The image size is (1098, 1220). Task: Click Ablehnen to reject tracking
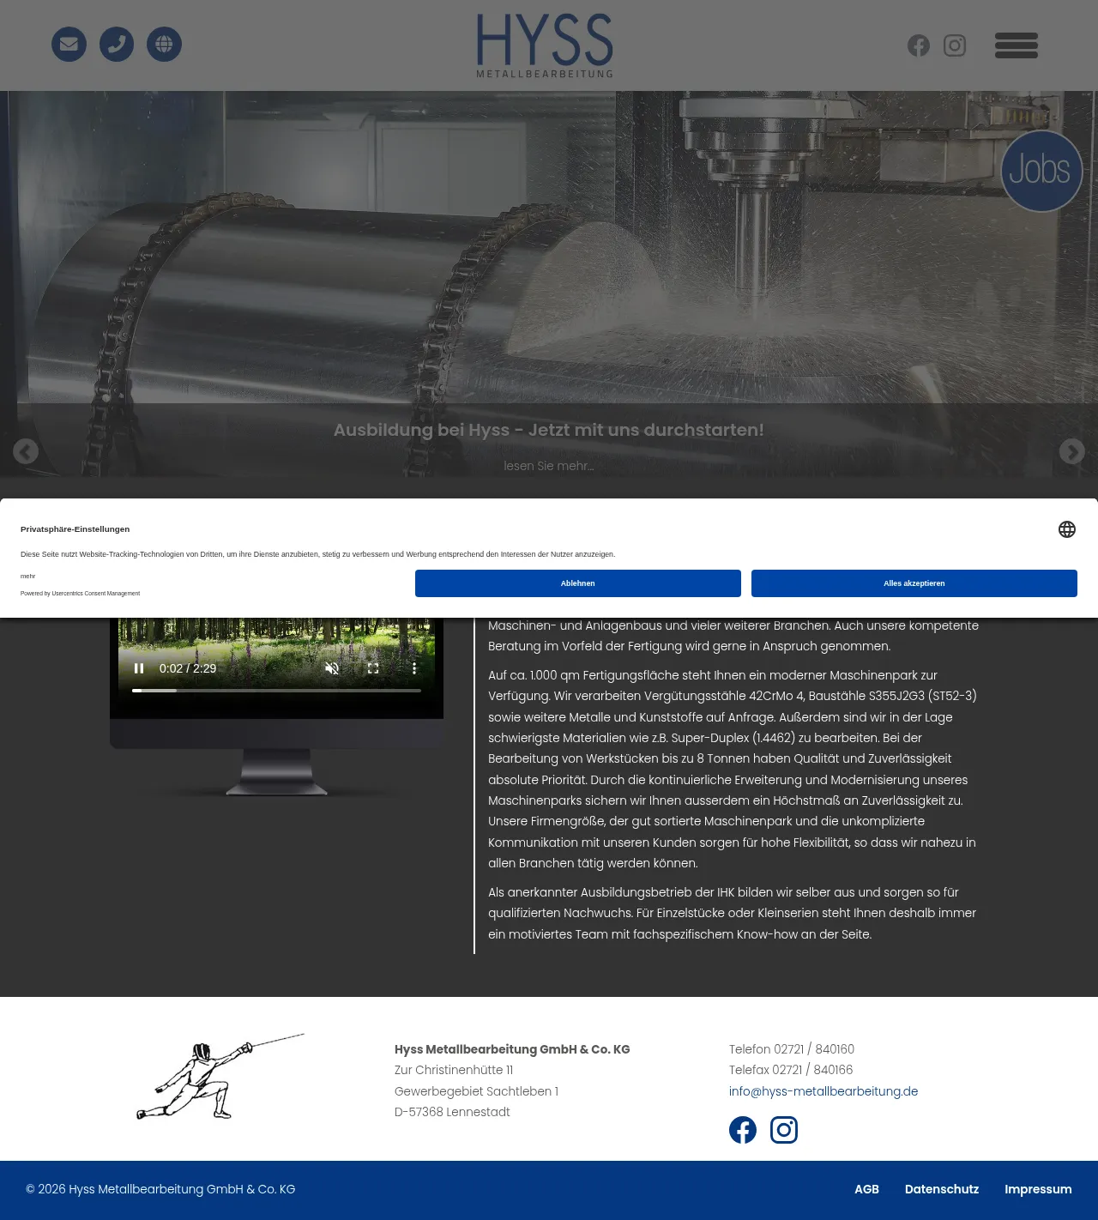click(577, 583)
